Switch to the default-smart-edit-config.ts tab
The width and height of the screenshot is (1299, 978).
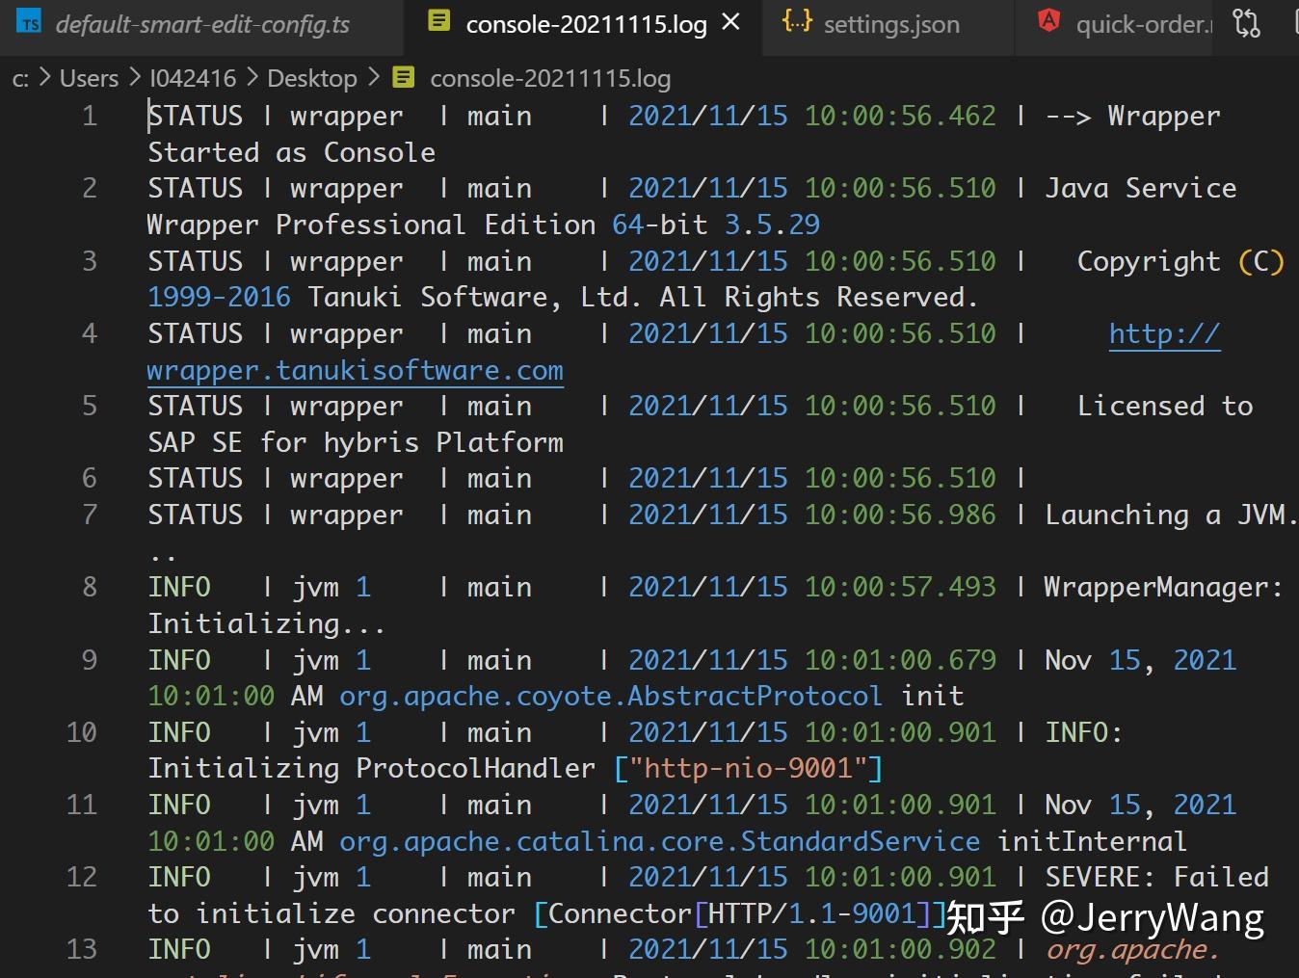[x=202, y=24]
